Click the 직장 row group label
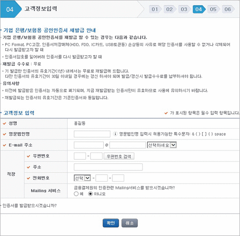This screenshot has width=240, height=236. click(11, 174)
